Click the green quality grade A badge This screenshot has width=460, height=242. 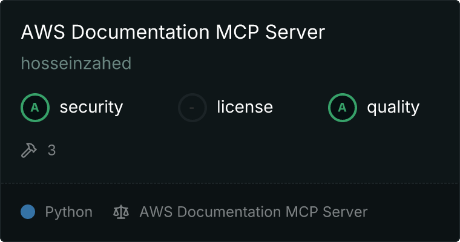tap(343, 108)
